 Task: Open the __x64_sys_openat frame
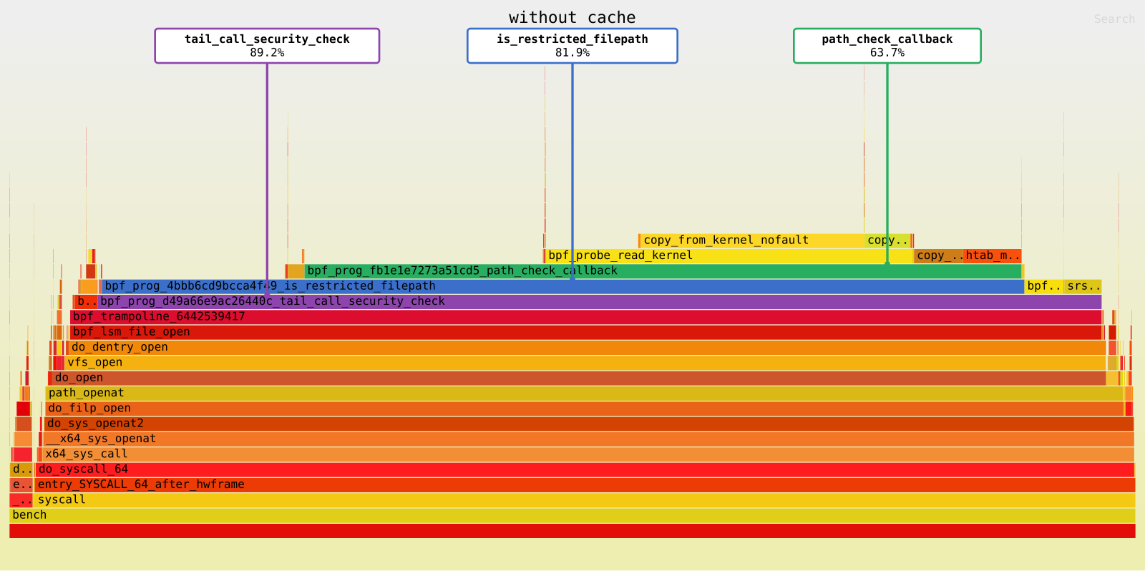click(x=588, y=439)
